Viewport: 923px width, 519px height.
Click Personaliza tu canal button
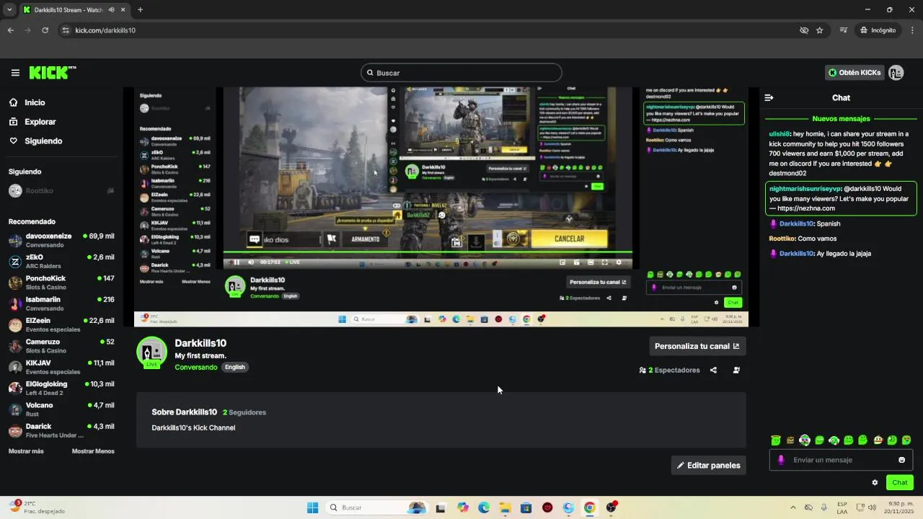tap(697, 347)
